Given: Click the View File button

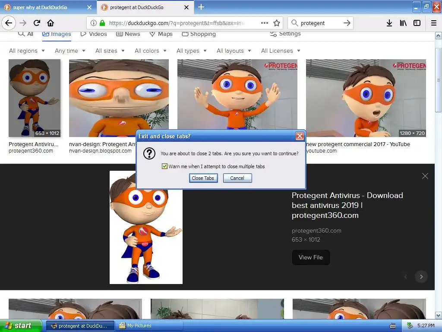Looking at the screenshot, I should 311,257.
